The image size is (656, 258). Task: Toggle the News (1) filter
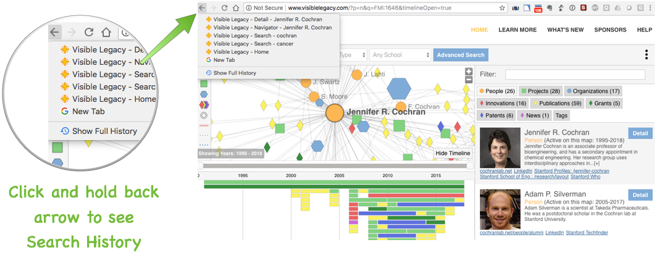534,115
